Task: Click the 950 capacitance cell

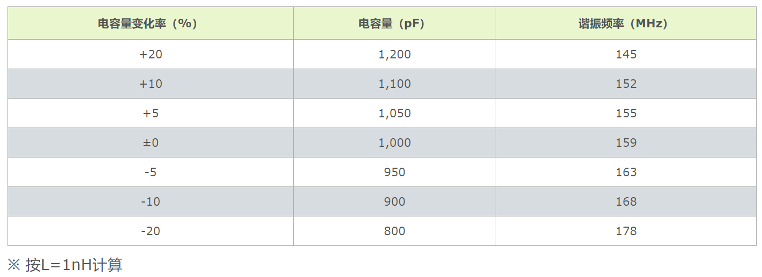Action: point(394,172)
